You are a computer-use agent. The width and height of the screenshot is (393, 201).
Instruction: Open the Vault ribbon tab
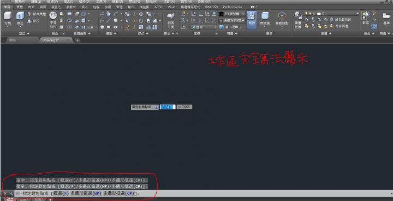171,7
